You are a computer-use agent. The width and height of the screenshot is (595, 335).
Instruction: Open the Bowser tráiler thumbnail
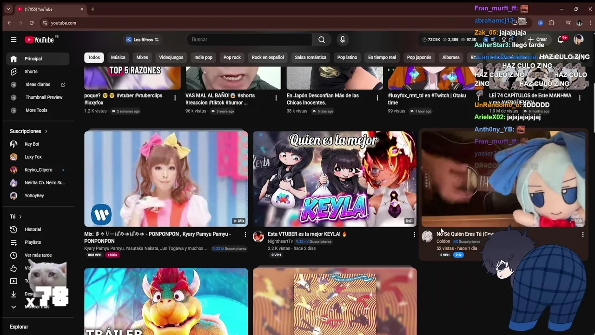166,301
